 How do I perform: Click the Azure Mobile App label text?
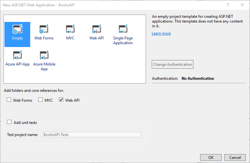coord(44,66)
